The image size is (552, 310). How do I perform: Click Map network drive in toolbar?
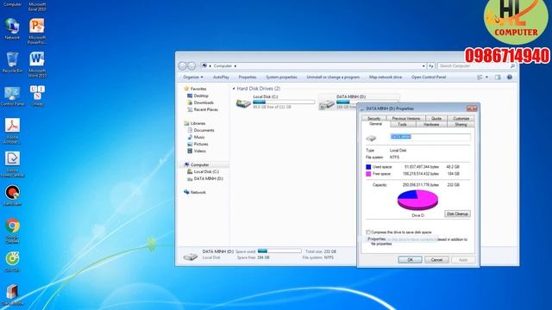[386, 77]
